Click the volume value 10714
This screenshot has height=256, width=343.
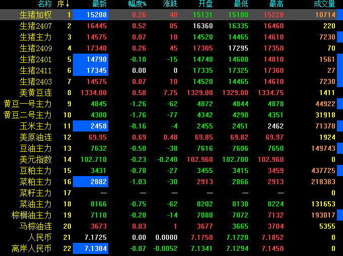[325, 15]
